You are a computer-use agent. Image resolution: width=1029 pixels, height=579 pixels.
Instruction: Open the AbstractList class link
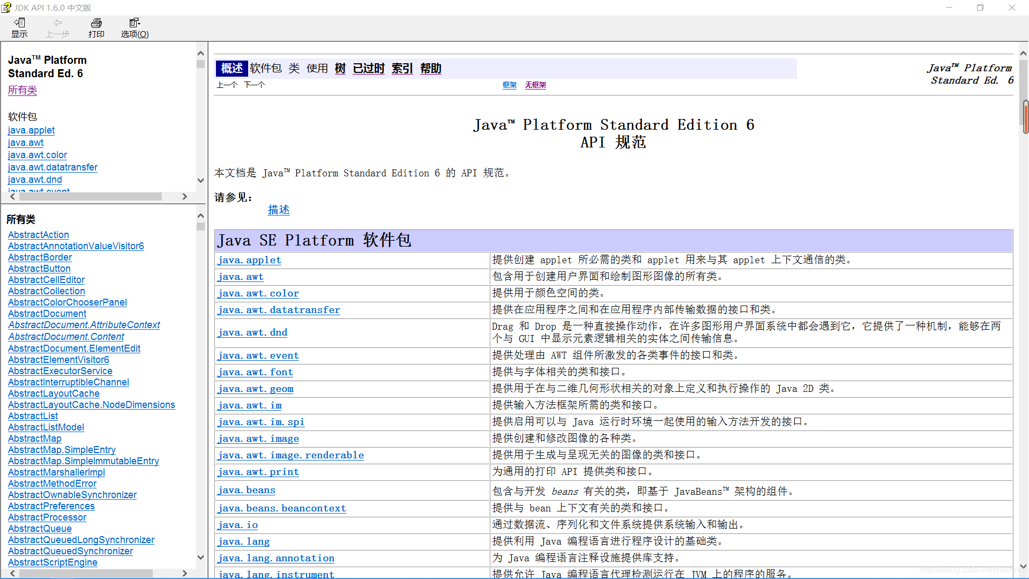tap(33, 416)
